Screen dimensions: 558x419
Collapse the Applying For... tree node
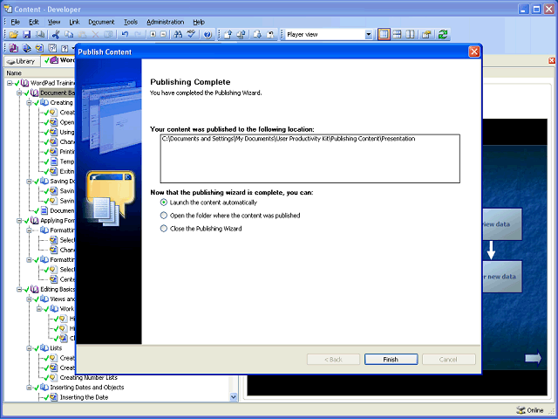[x=19, y=221]
